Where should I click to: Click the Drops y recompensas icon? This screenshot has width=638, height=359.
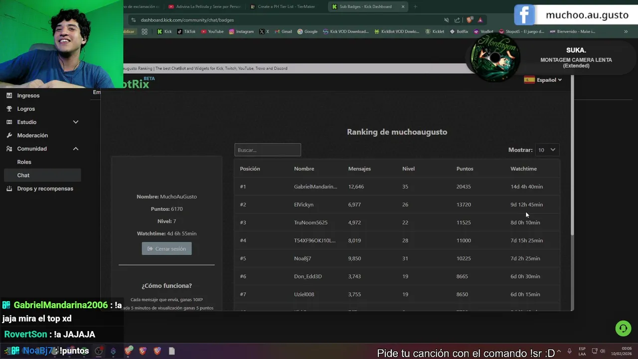click(9, 188)
